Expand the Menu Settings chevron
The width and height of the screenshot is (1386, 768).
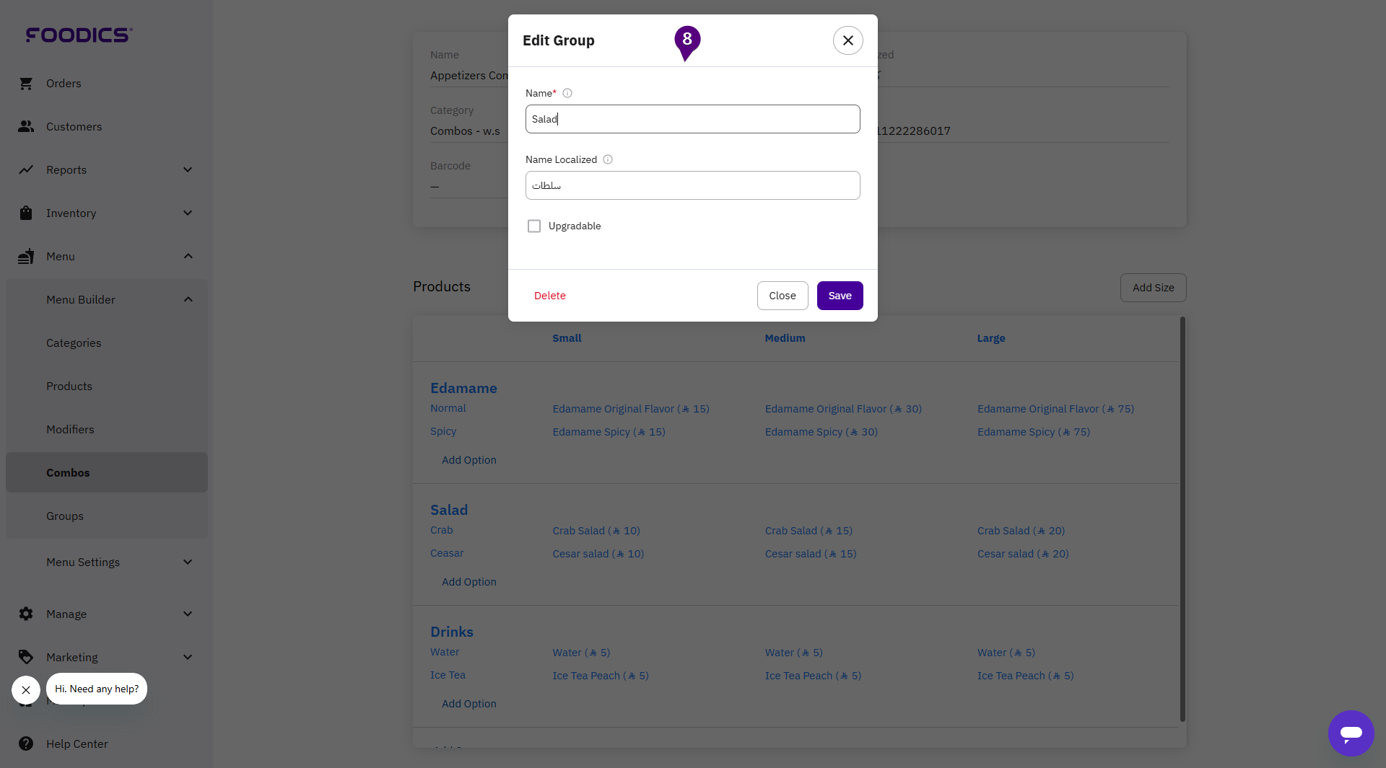(x=188, y=562)
